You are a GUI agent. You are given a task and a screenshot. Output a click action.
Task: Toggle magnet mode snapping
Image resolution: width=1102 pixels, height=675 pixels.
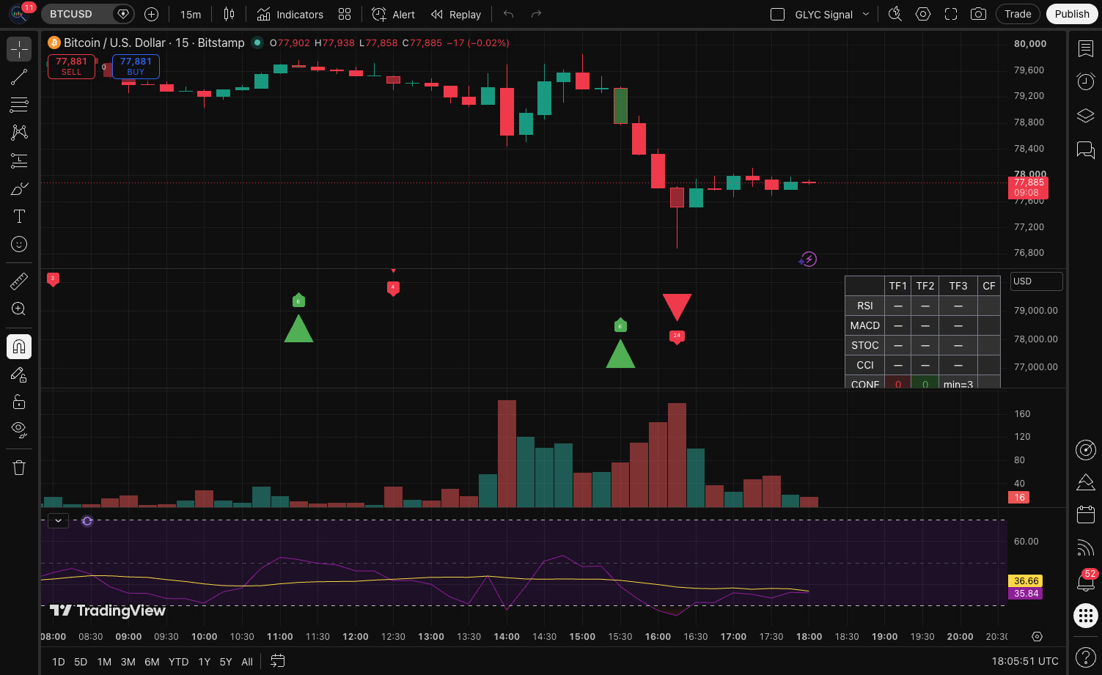coord(19,347)
